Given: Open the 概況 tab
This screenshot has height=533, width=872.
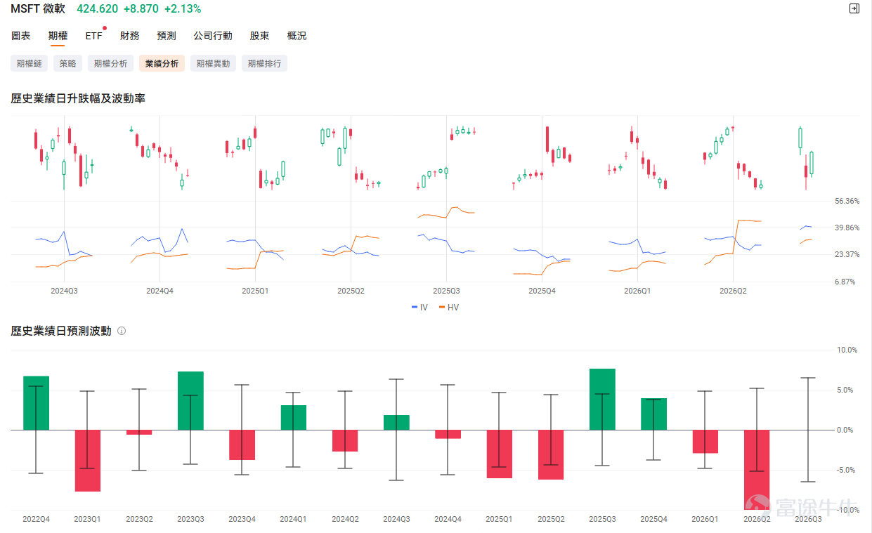Looking at the screenshot, I should pos(297,36).
